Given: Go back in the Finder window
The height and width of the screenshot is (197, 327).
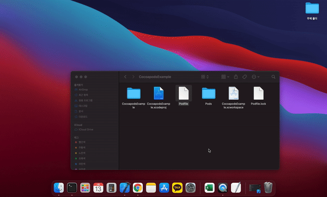Looking at the screenshot, I should coord(125,77).
